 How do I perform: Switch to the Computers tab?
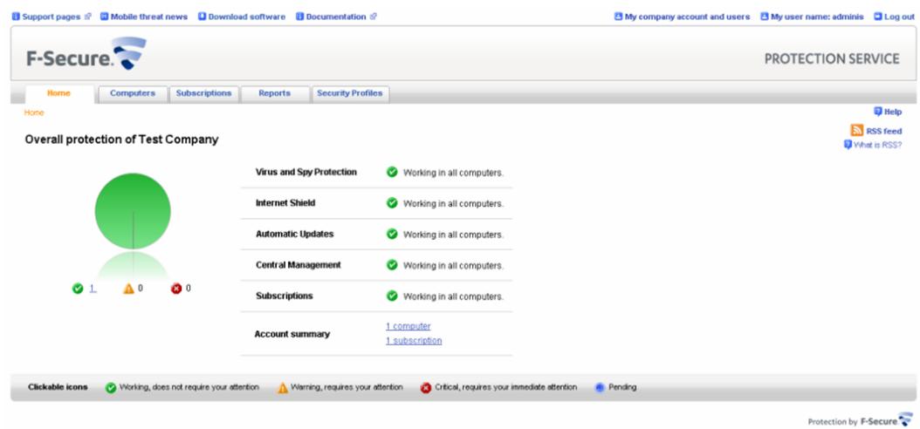click(133, 94)
